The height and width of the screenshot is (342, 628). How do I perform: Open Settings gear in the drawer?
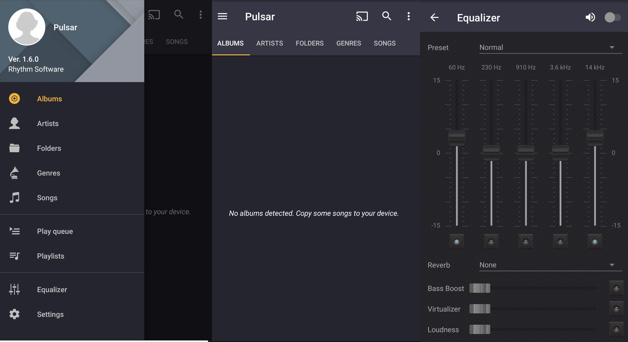point(14,314)
